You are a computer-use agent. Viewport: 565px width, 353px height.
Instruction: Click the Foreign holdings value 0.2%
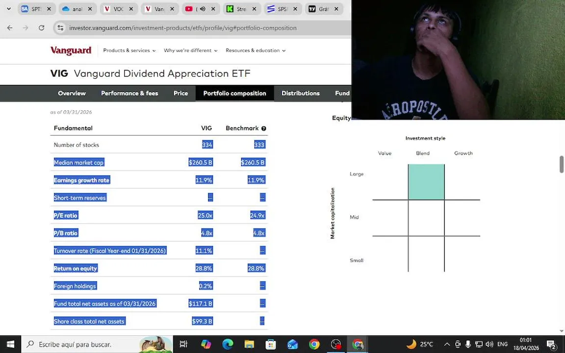[x=206, y=286]
